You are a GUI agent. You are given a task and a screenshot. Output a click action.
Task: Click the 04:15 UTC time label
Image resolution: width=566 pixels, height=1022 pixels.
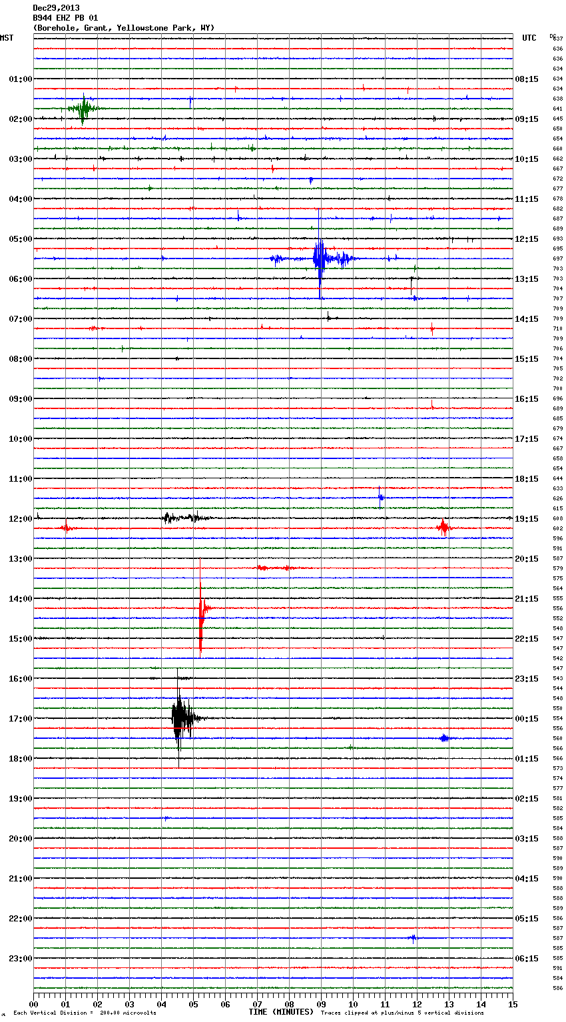point(527,879)
